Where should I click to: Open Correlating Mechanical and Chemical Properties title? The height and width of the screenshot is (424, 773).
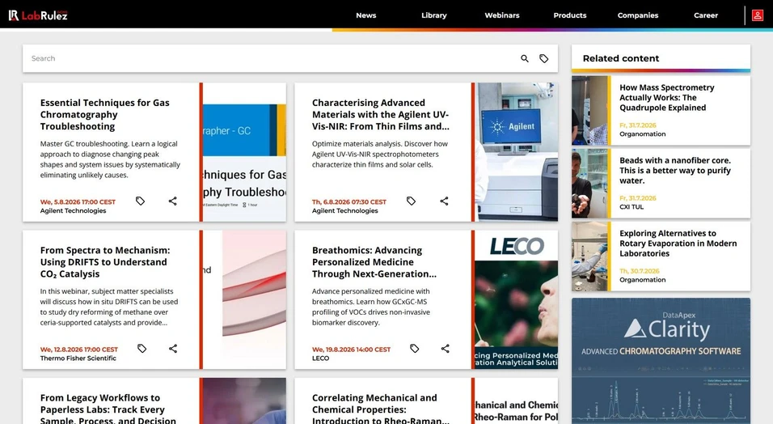pyautogui.click(x=381, y=409)
